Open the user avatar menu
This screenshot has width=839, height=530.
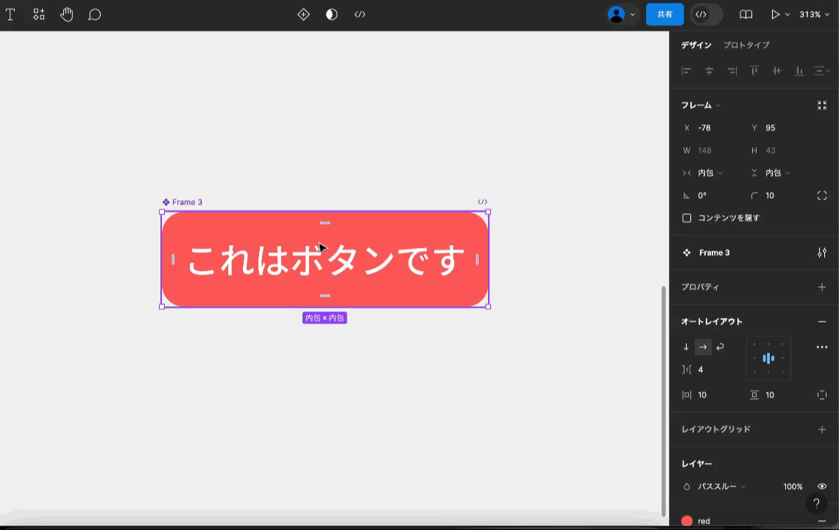coord(621,15)
